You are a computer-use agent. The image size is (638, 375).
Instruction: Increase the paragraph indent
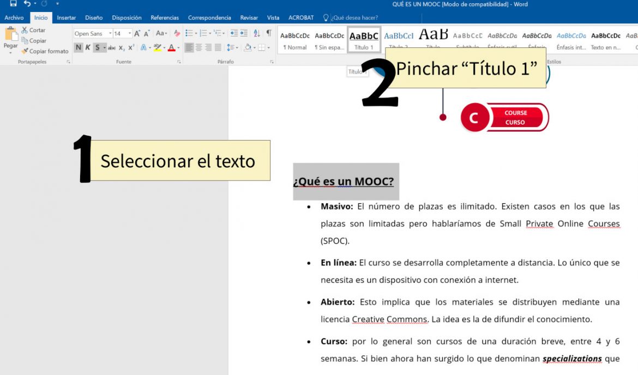244,33
